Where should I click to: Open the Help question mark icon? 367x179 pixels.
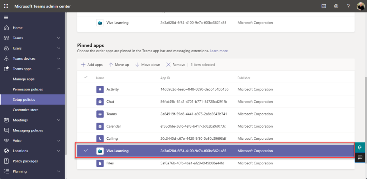pos(348,6)
